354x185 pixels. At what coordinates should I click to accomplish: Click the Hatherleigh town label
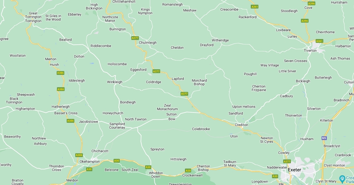tap(60, 107)
